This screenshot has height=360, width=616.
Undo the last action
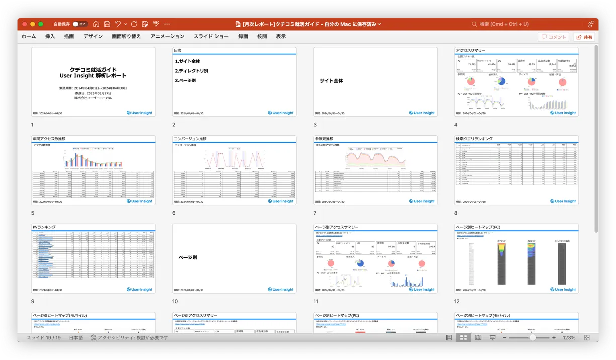tap(118, 24)
